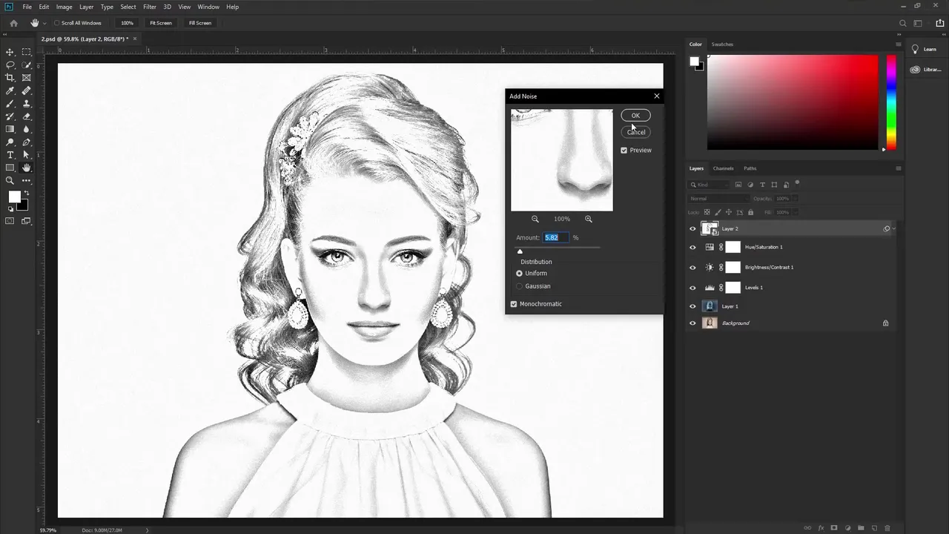Open the Select menu
This screenshot has height=534, width=949.
(128, 7)
